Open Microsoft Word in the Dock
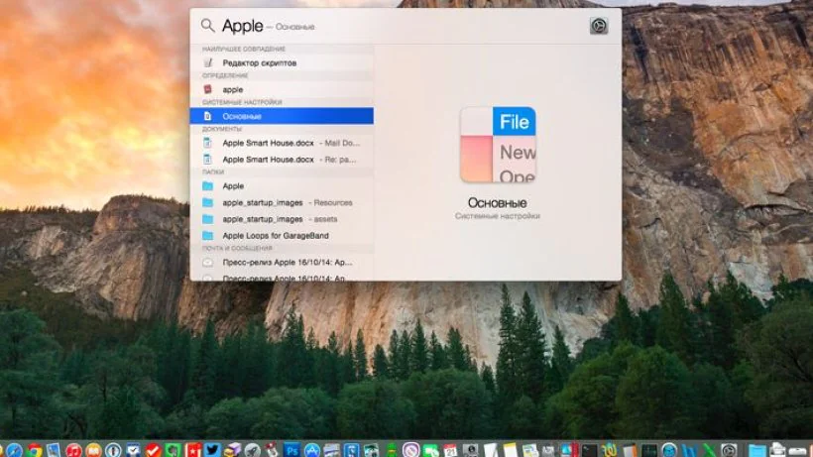 pyautogui.click(x=689, y=450)
